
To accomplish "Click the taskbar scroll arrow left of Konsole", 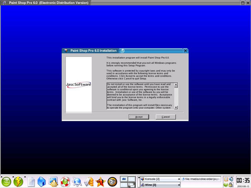I will [139, 177].
